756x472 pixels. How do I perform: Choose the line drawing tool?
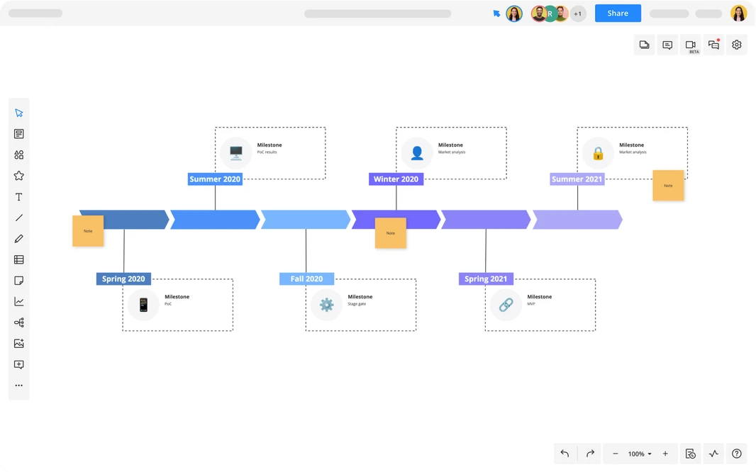click(x=19, y=218)
